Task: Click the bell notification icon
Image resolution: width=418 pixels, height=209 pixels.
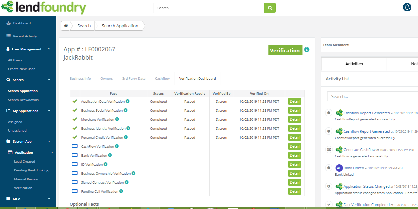Action: click(x=407, y=7)
